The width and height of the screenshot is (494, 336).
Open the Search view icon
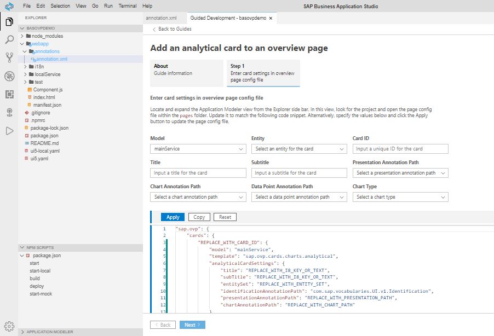tap(9, 40)
